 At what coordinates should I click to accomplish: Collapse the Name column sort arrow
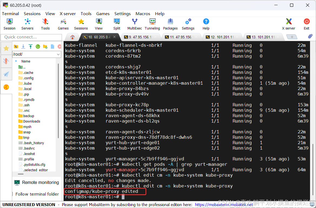(x=16, y=61)
